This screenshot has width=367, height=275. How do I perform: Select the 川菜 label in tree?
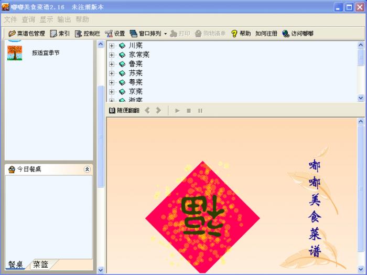(x=135, y=46)
